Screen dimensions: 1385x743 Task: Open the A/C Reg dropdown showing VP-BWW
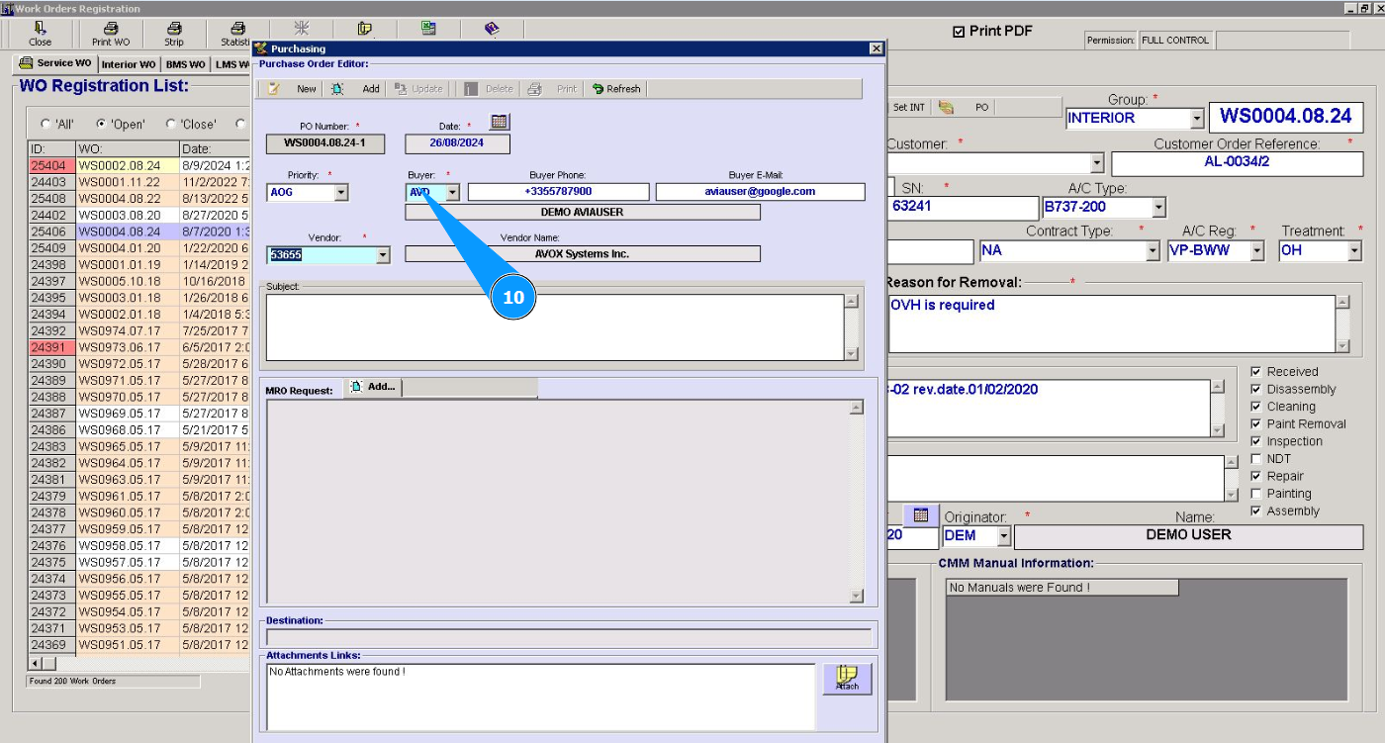1257,251
